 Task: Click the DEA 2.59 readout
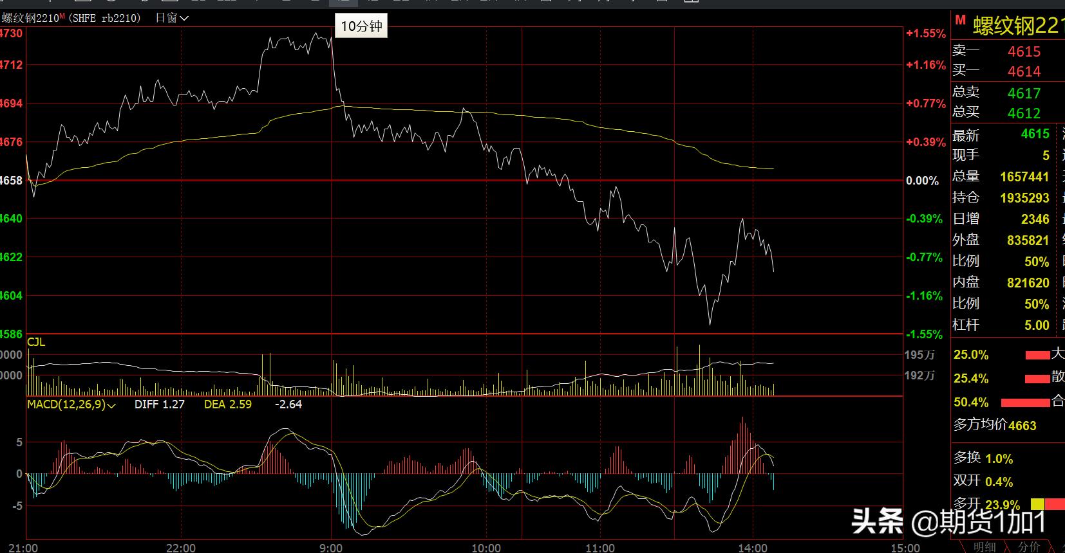pyautogui.click(x=228, y=404)
